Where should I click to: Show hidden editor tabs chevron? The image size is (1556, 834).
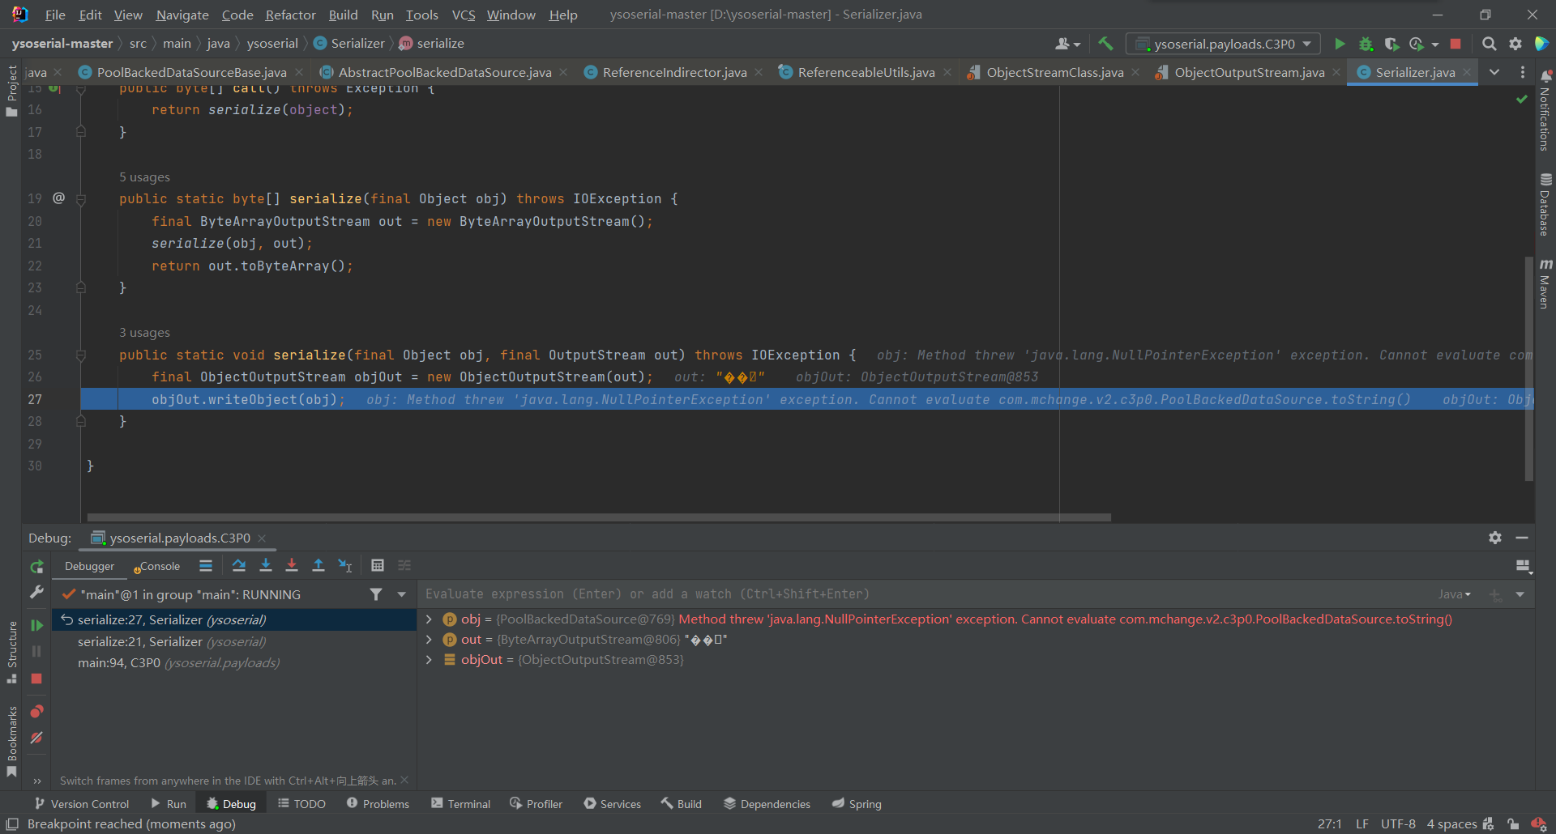click(1494, 72)
